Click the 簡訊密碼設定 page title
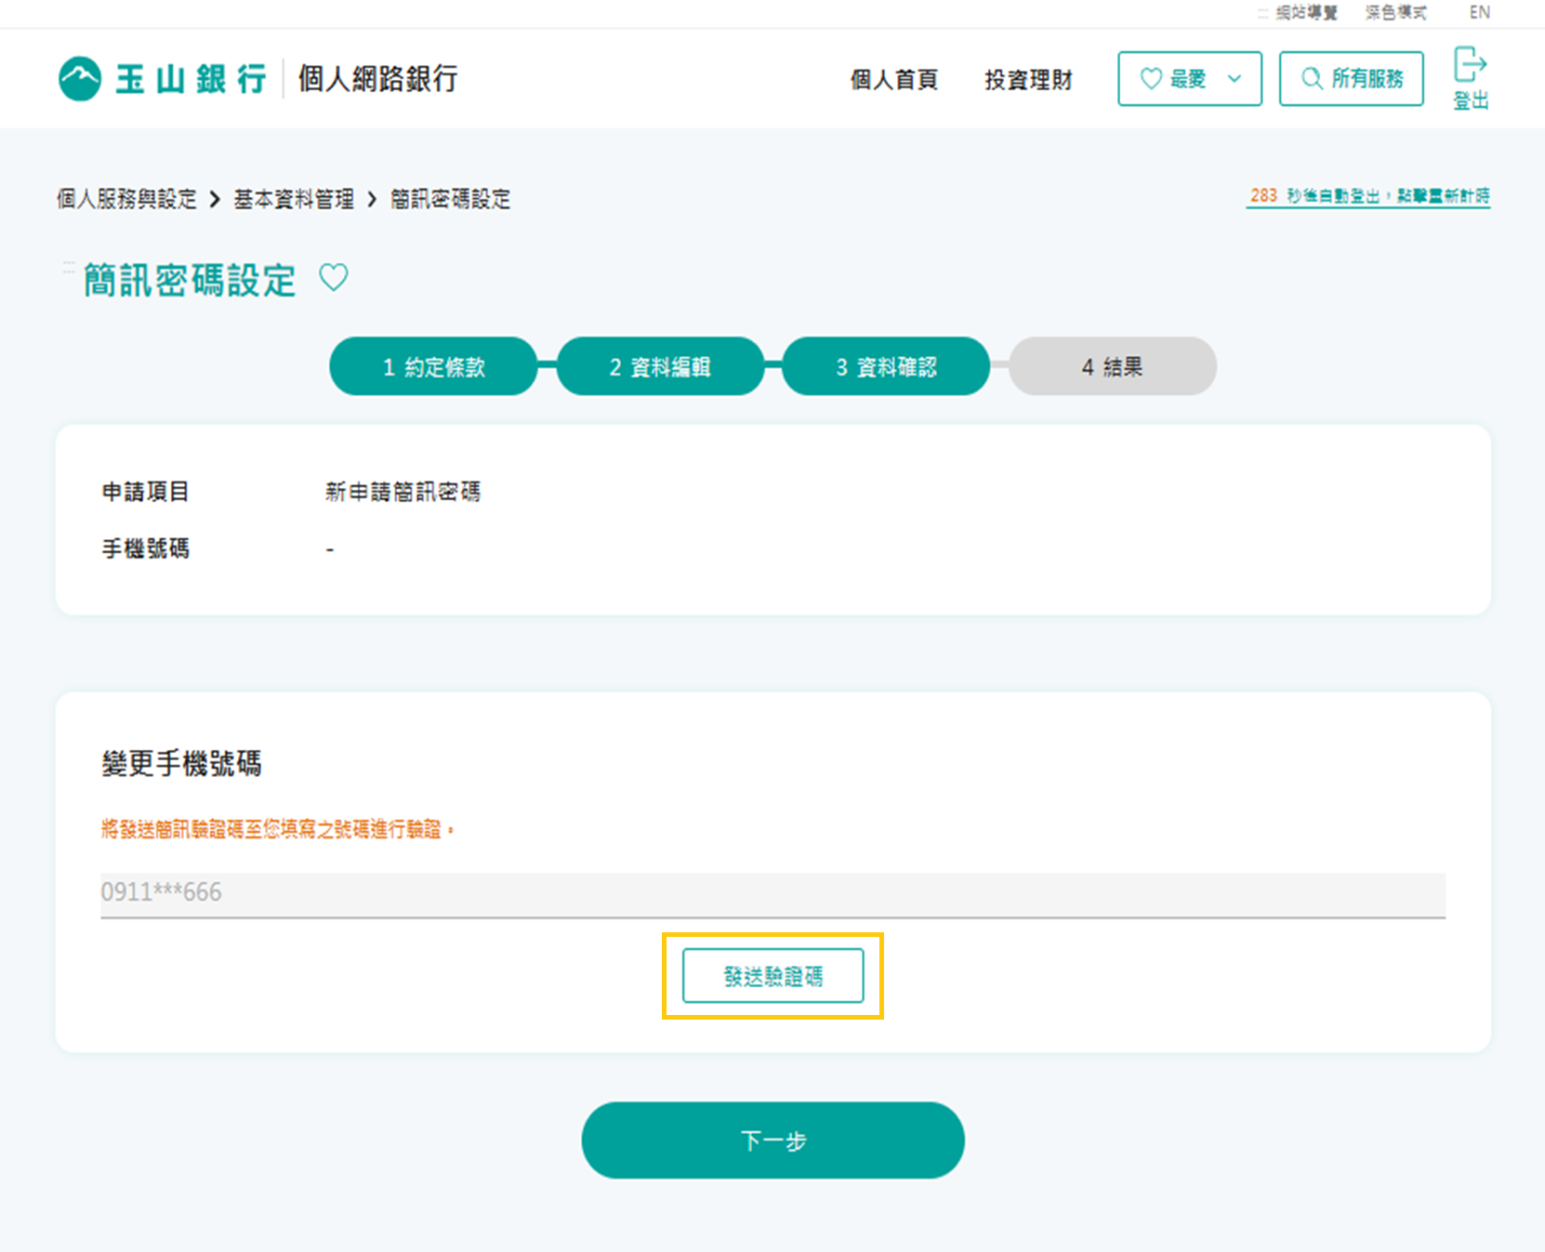 point(190,280)
